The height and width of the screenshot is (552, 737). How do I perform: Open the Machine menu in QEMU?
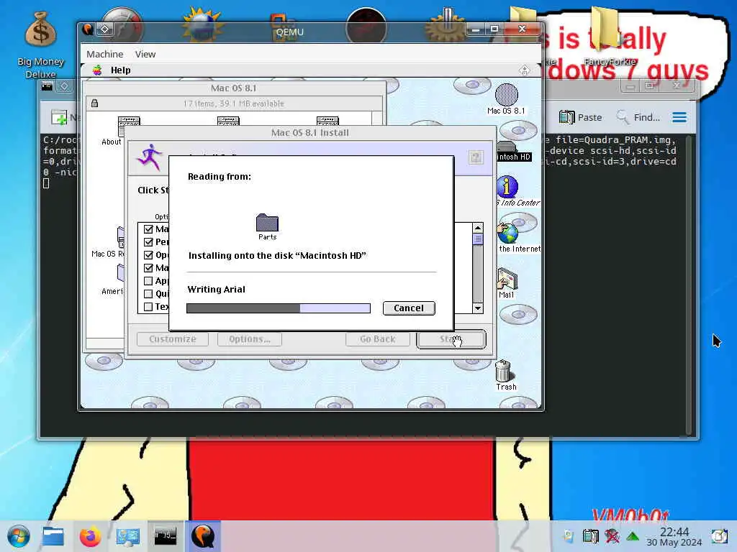click(105, 54)
